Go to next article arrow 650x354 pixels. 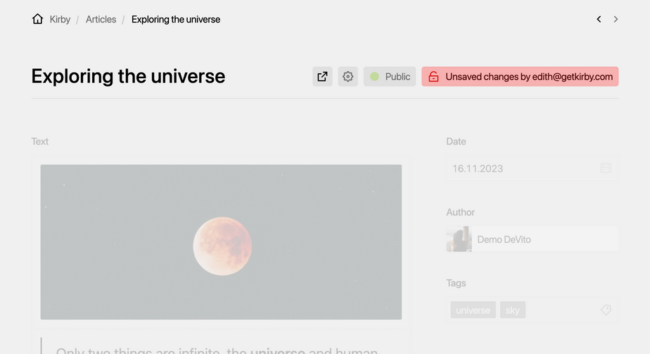click(x=616, y=19)
